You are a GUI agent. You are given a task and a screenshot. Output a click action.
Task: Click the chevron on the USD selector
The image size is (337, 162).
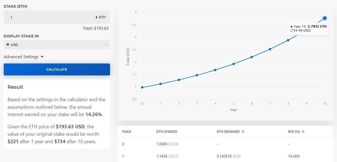pyautogui.click(x=106, y=45)
